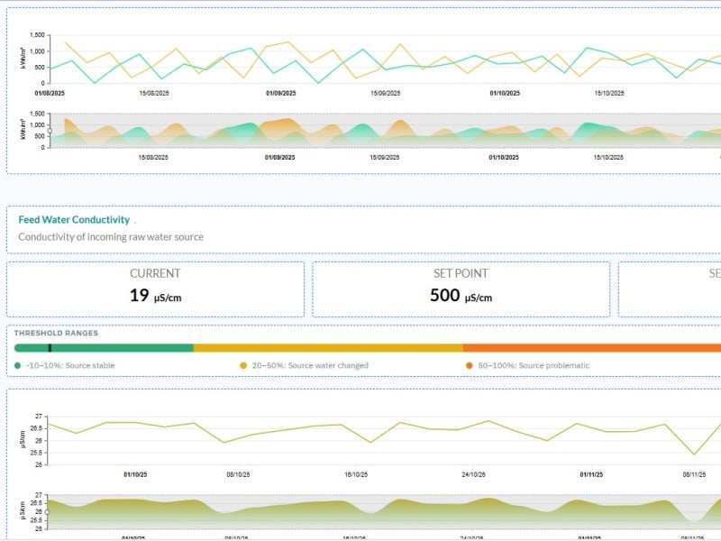Click the 01/10/2025 label on energy chart axis
721x541 pixels.
[504, 92]
